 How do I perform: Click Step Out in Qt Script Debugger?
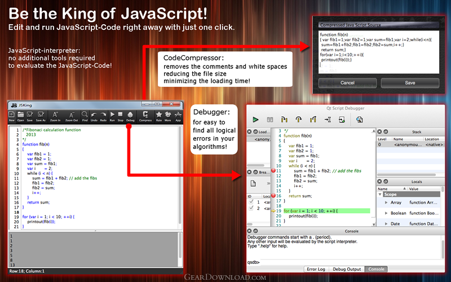pyautogui.click(x=313, y=120)
